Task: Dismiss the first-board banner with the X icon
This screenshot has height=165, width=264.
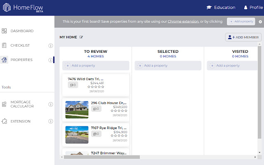Action: 260,21
